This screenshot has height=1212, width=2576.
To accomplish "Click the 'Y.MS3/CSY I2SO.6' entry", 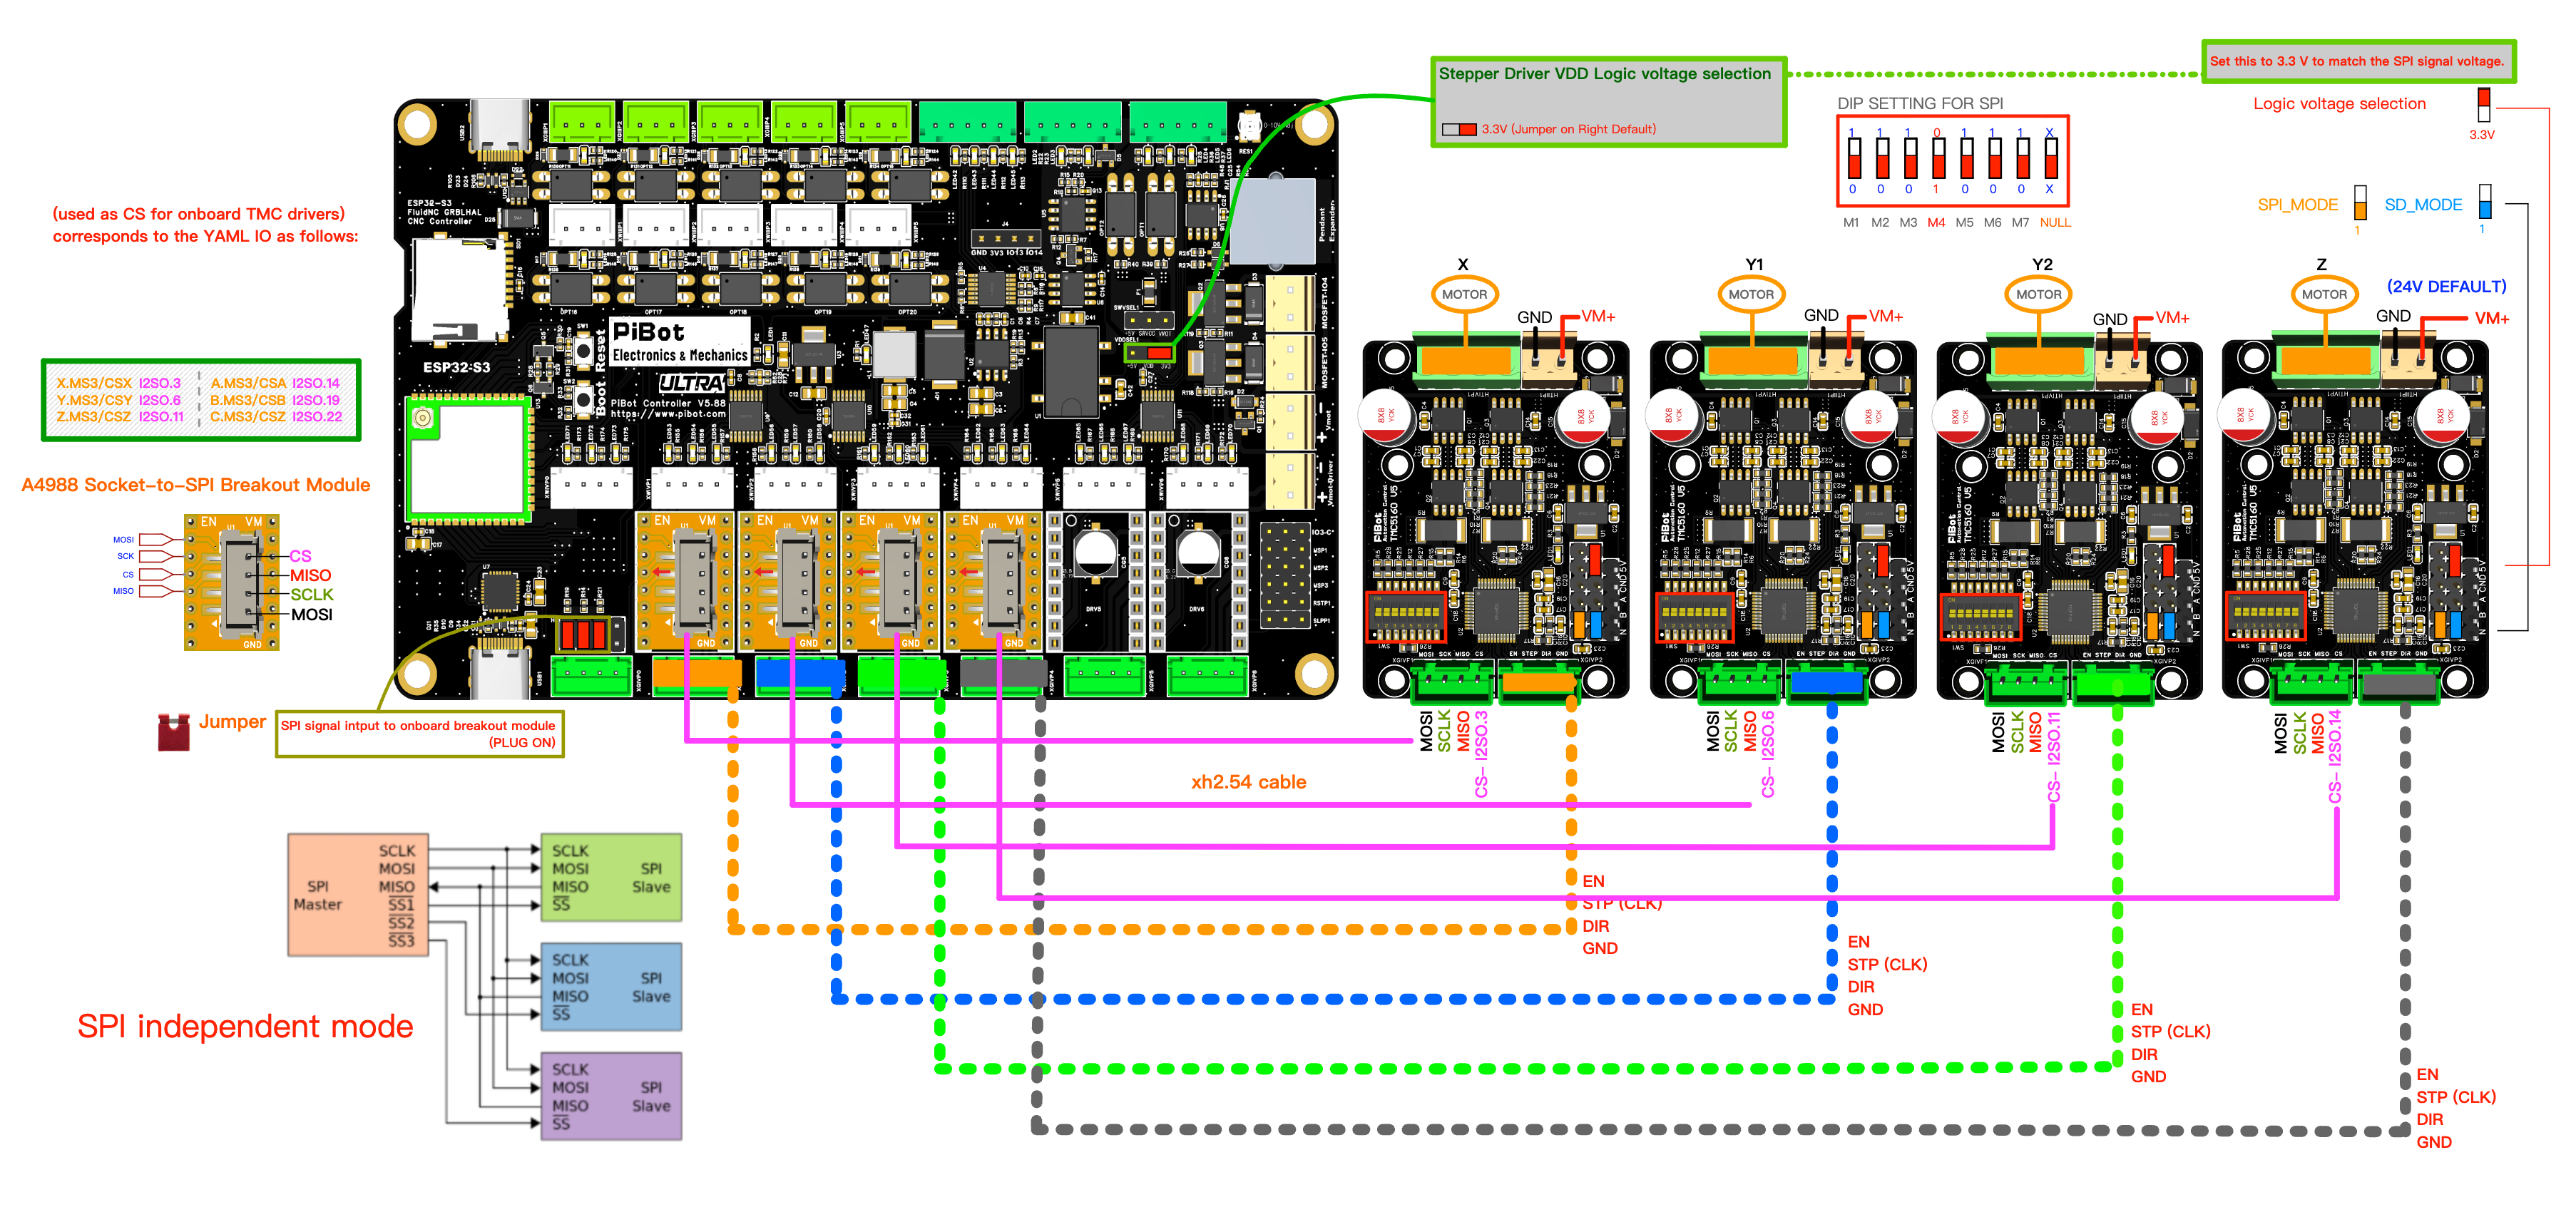I will (x=118, y=400).
